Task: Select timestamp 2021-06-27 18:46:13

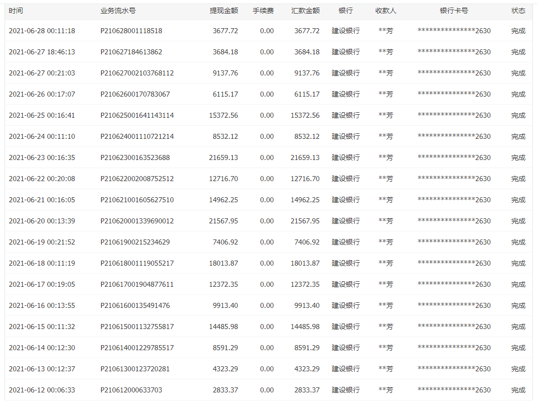Action: pos(42,52)
